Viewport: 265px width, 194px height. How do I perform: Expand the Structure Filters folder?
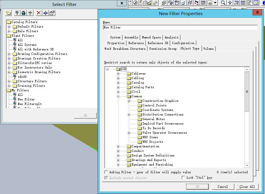tap(9, 81)
